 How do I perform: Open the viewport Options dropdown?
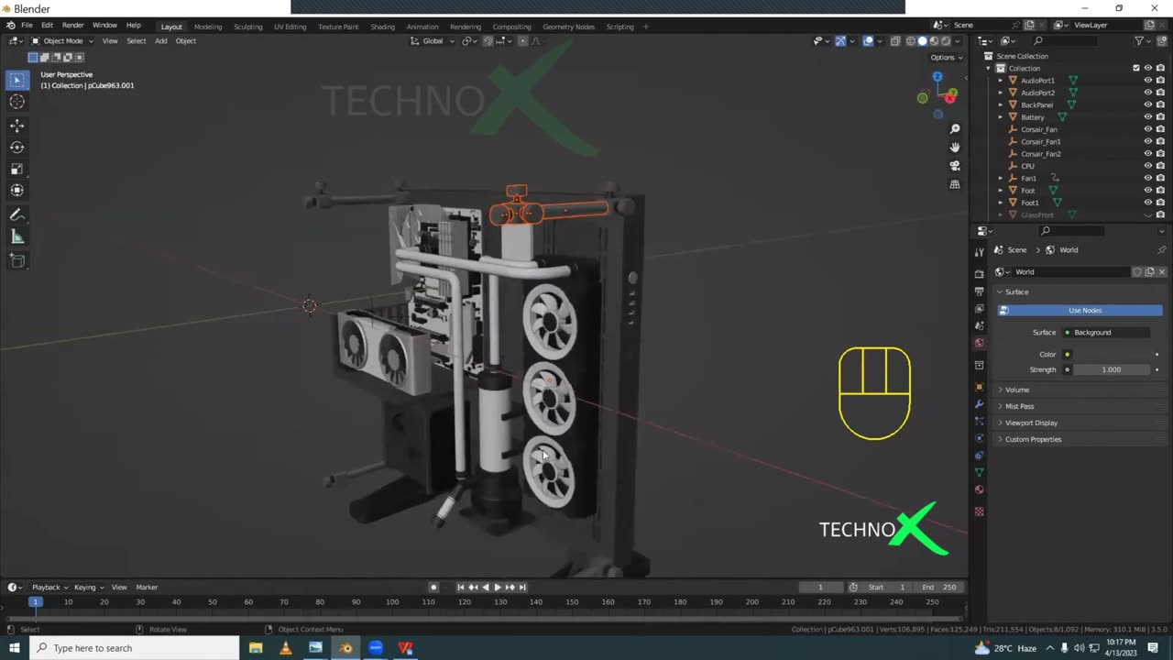(x=947, y=57)
